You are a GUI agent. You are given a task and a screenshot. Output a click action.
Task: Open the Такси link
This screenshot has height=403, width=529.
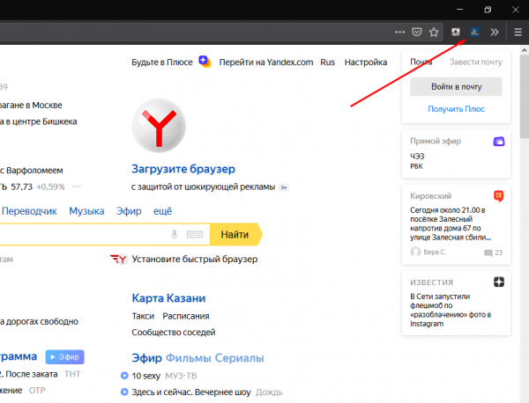143,316
